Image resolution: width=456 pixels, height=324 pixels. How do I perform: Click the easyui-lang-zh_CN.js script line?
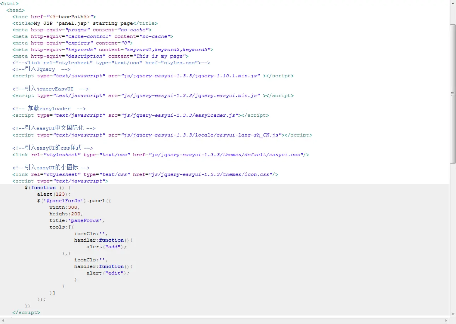tap(162, 135)
